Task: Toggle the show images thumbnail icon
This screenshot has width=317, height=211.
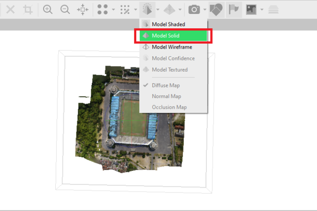Action: [251, 9]
